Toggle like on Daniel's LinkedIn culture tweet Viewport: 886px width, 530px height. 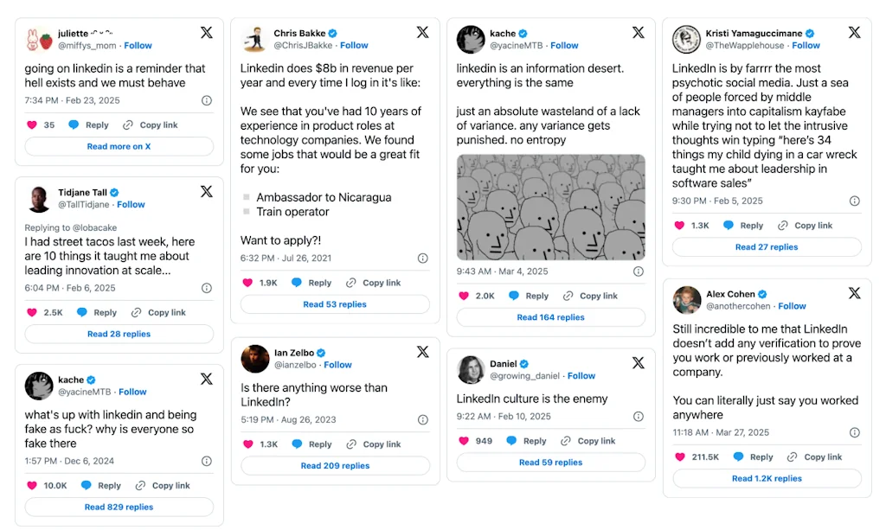click(464, 441)
